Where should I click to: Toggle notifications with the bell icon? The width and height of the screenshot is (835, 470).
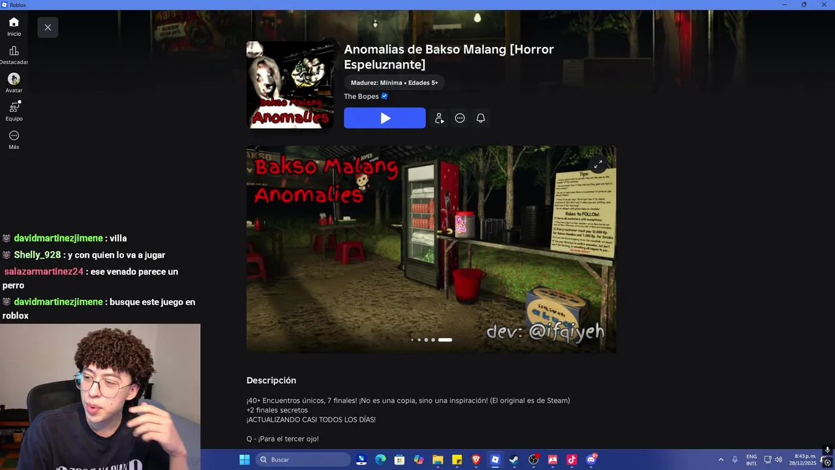(481, 118)
